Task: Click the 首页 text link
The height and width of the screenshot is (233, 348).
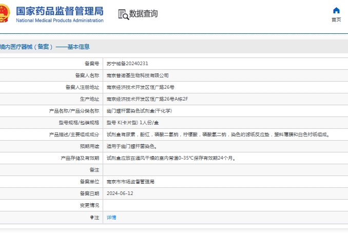Action: coord(336,20)
